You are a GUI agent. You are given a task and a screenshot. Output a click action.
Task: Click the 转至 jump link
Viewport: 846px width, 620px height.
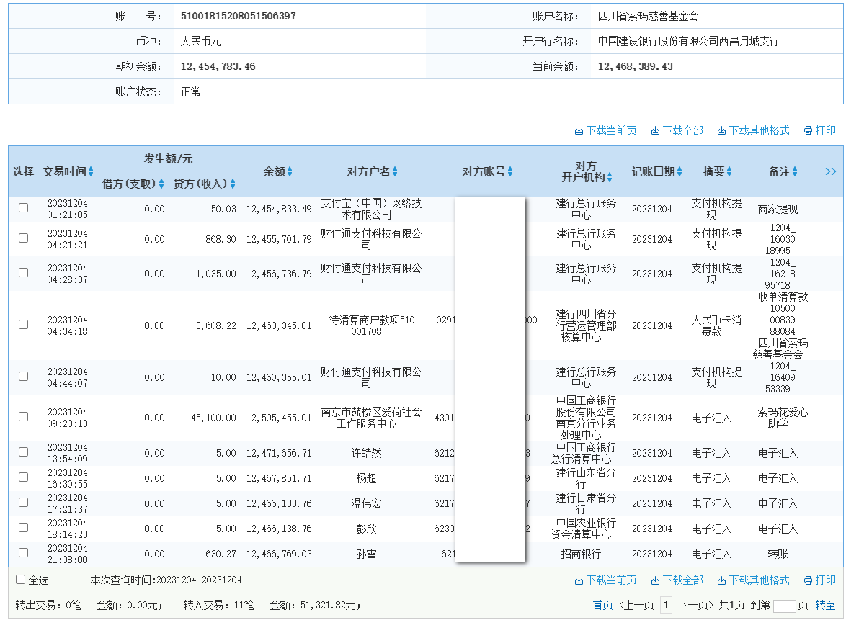pos(825,605)
